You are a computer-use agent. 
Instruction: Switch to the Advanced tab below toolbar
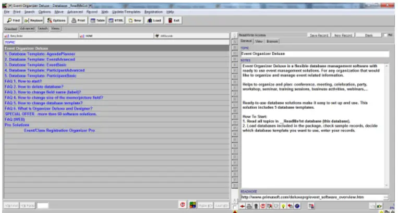coord(27,29)
